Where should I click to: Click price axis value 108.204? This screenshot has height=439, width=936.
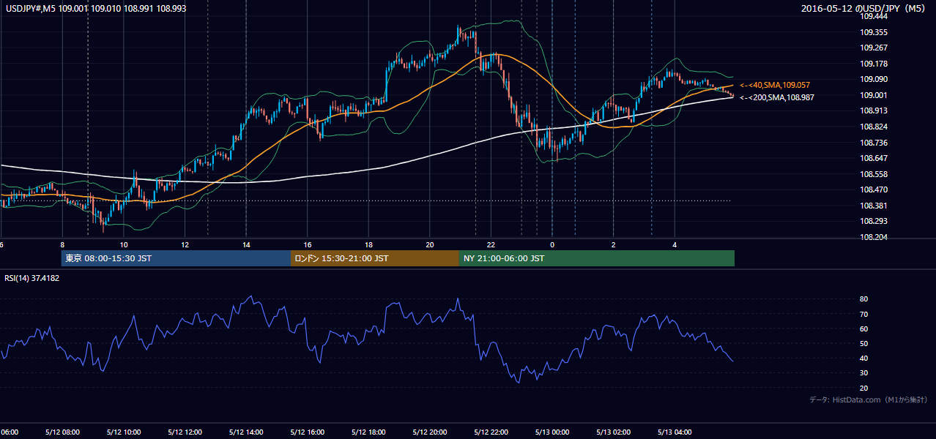[x=874, y=237]
